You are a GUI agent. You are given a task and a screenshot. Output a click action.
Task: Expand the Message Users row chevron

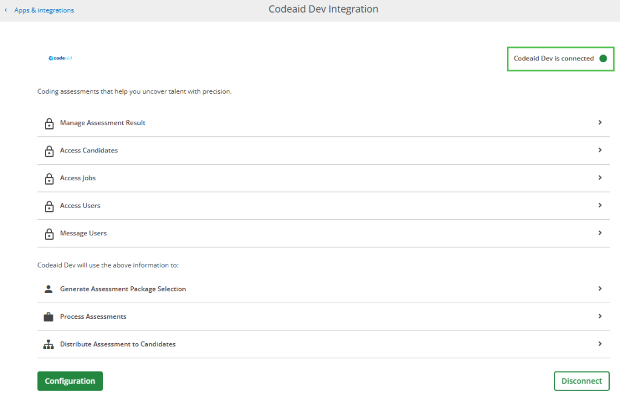599,233
